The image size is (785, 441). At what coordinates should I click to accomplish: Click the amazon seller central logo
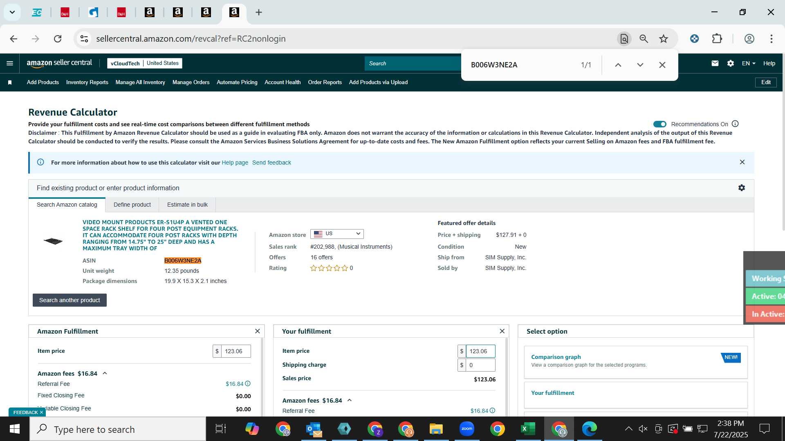pyautogui.click(x=59, y=63)
